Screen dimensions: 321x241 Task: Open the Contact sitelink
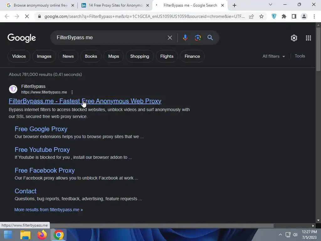(25, 191)
